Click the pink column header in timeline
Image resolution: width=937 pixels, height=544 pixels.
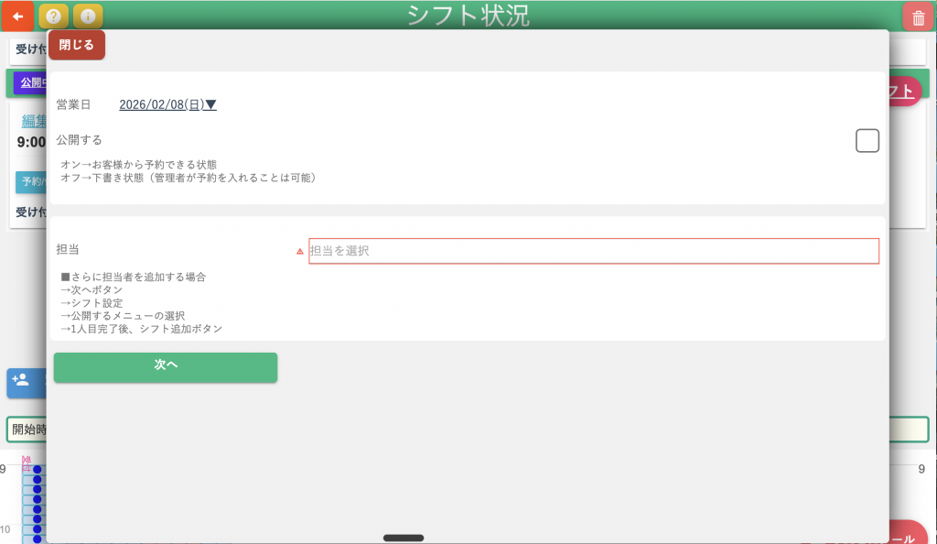coord(27,462)
